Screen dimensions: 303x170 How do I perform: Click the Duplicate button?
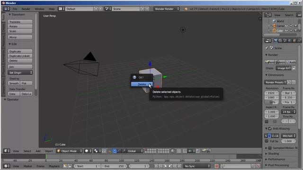coord(20,51)
